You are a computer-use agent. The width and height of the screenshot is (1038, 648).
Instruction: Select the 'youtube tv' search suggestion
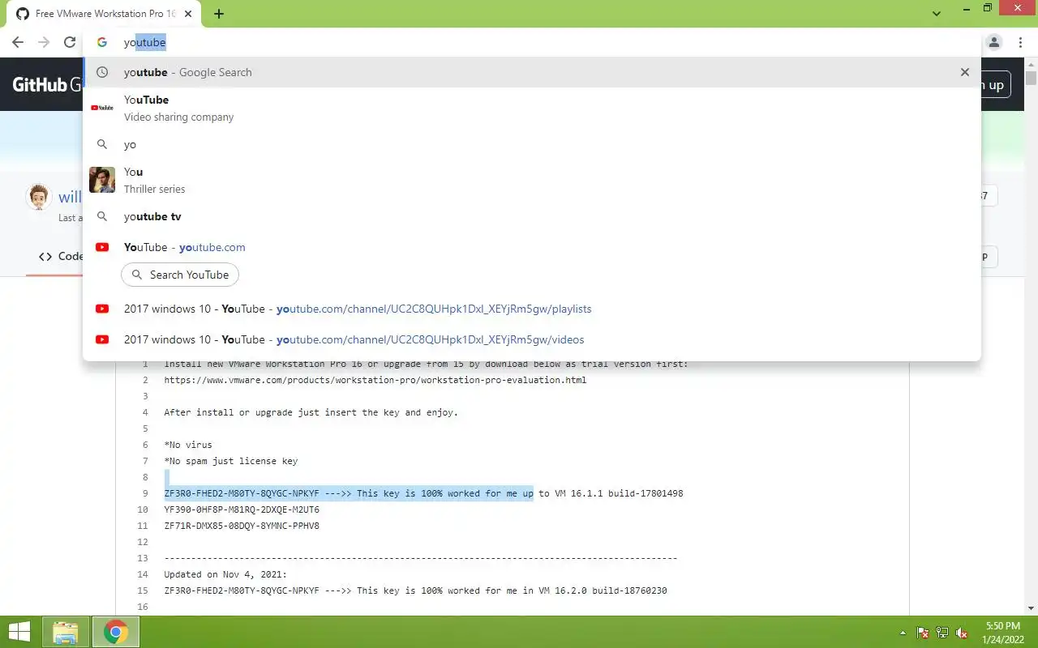point(532,216)
